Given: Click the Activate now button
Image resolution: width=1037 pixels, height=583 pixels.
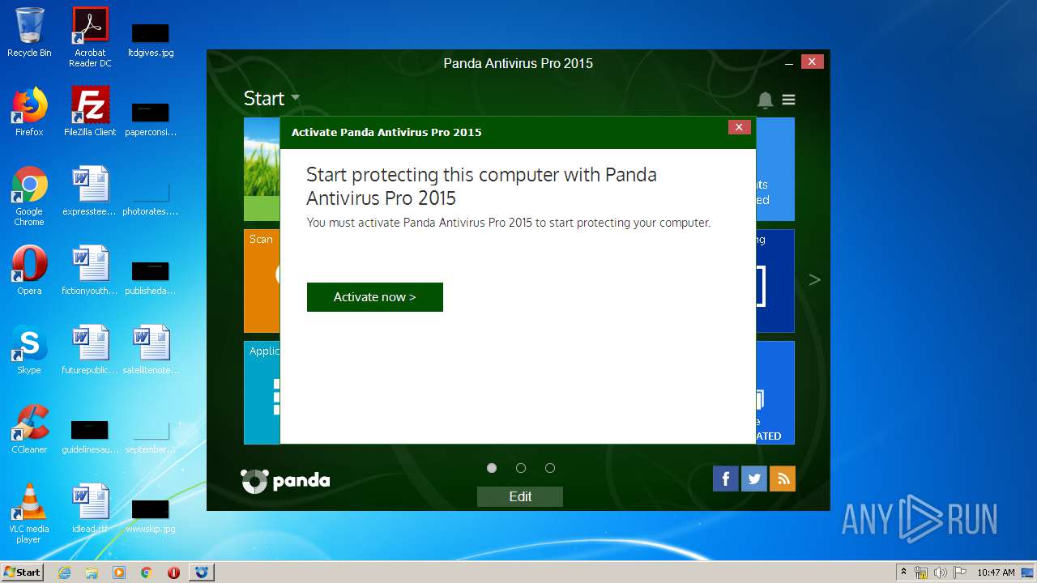Looking at the screenshot, I should pyautogui.click(x=374, y=297).
